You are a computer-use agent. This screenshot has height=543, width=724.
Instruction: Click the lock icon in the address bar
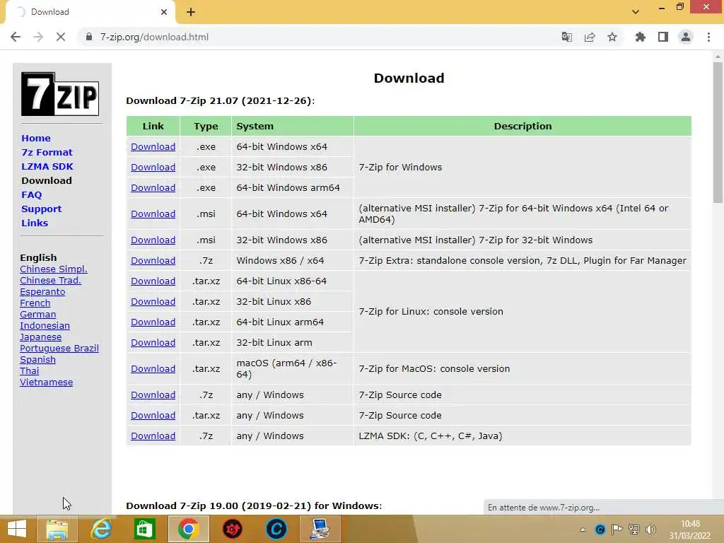pos(89,37)
